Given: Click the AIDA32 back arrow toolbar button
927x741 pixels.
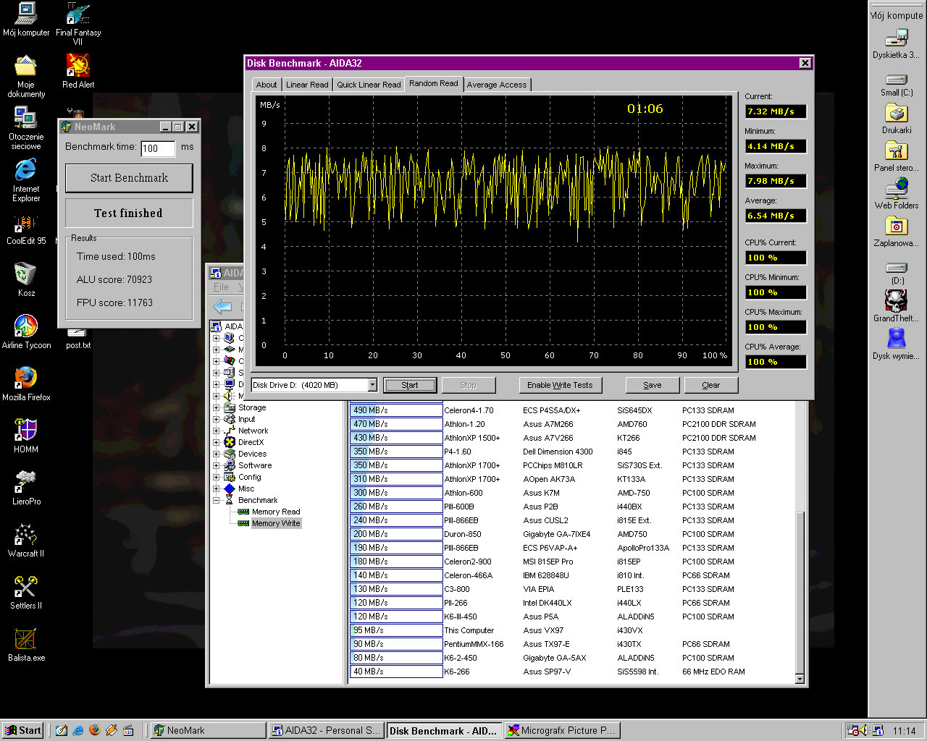Looking at the screenshot, I should [222, 307].
